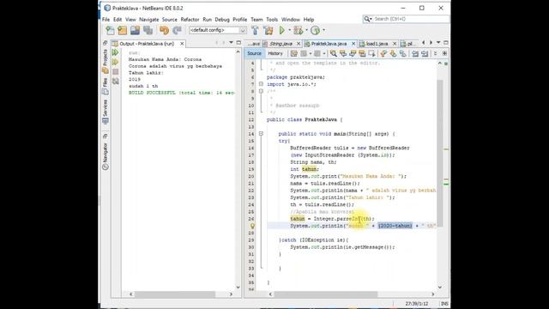Close the load1.java tab
The width and height of the screenshot is (549, 309).
[395, 44]
